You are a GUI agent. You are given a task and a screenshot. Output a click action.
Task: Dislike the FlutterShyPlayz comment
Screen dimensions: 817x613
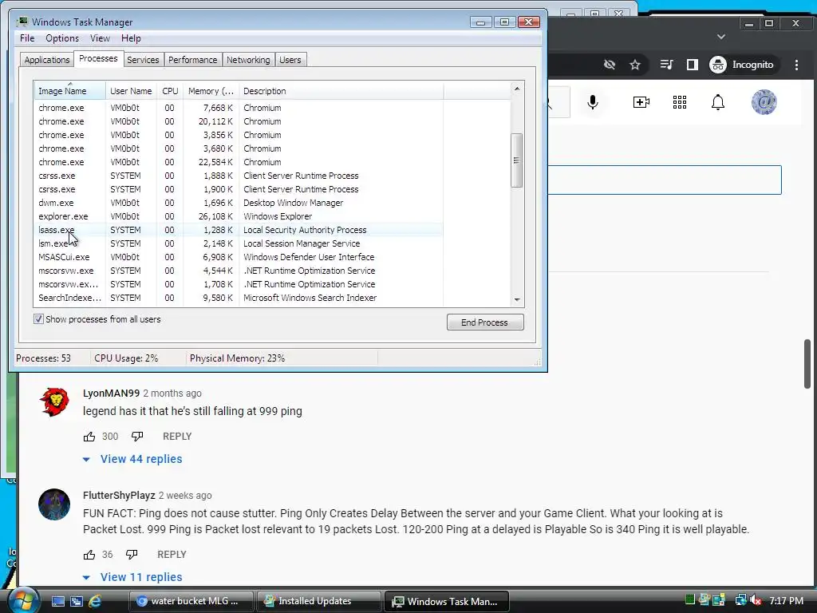[x=132, y=555]
